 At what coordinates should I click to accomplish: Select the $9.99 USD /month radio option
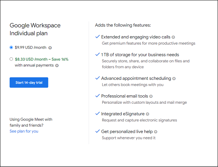click(11, 47)
